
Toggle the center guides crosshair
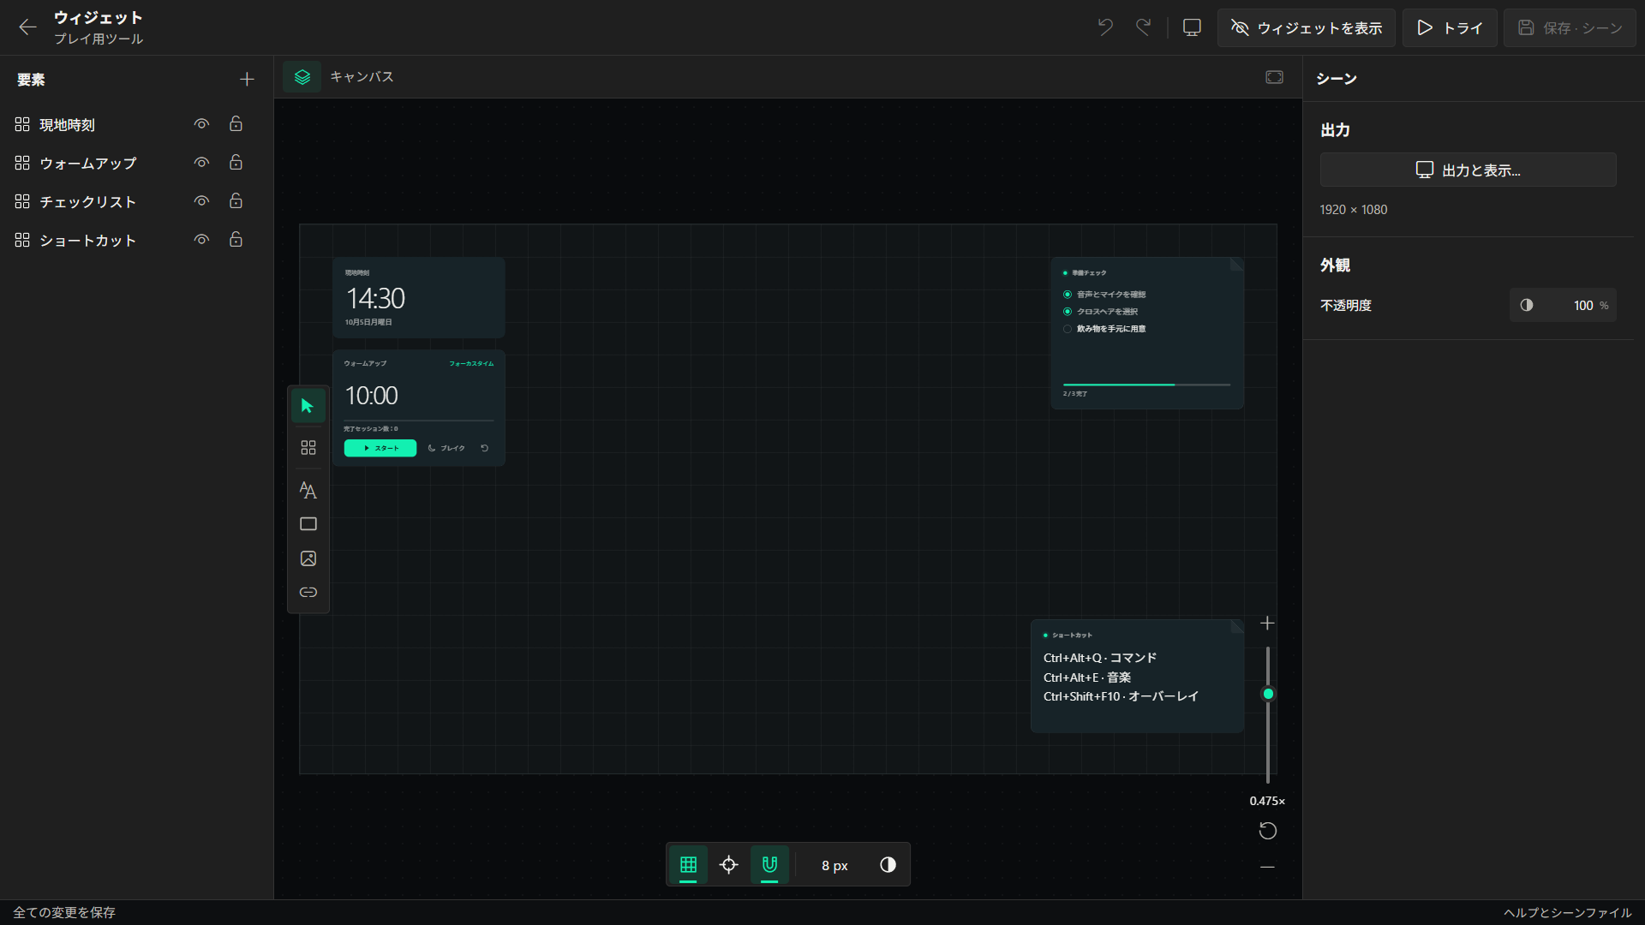pos(729,865)
